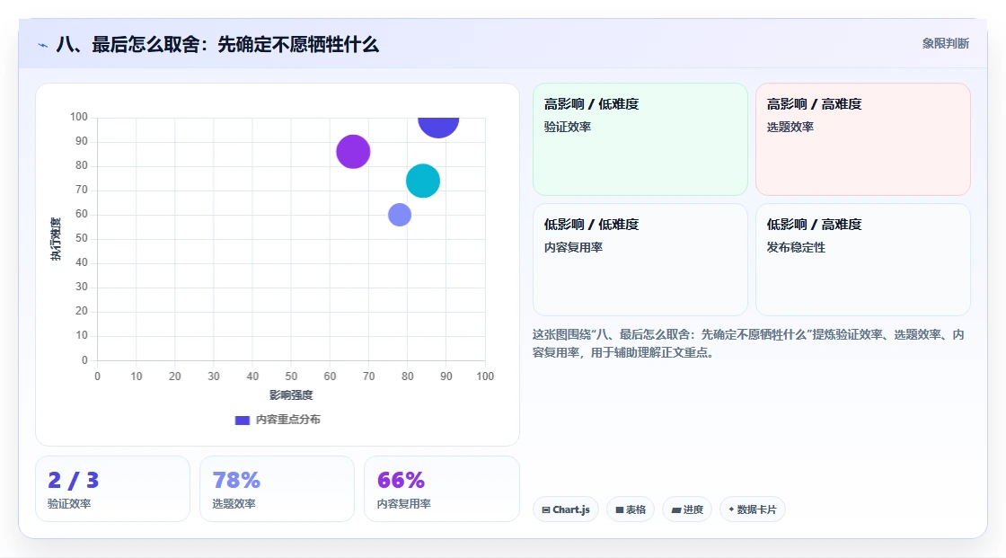Click the light blue bubble on the chart

pos(400,215)
